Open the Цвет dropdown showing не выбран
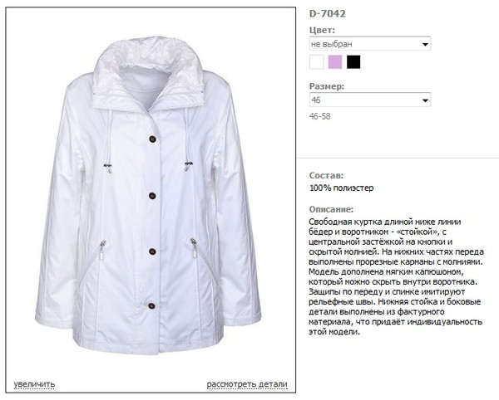Image resolution: width=499 pixels, height=400 pixels. 370,44
